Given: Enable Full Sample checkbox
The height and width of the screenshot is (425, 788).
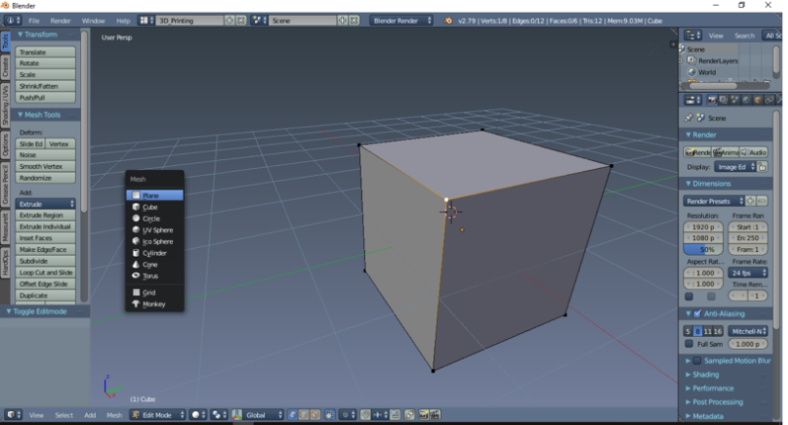Looking at the screenshot, I should [689, 344].
